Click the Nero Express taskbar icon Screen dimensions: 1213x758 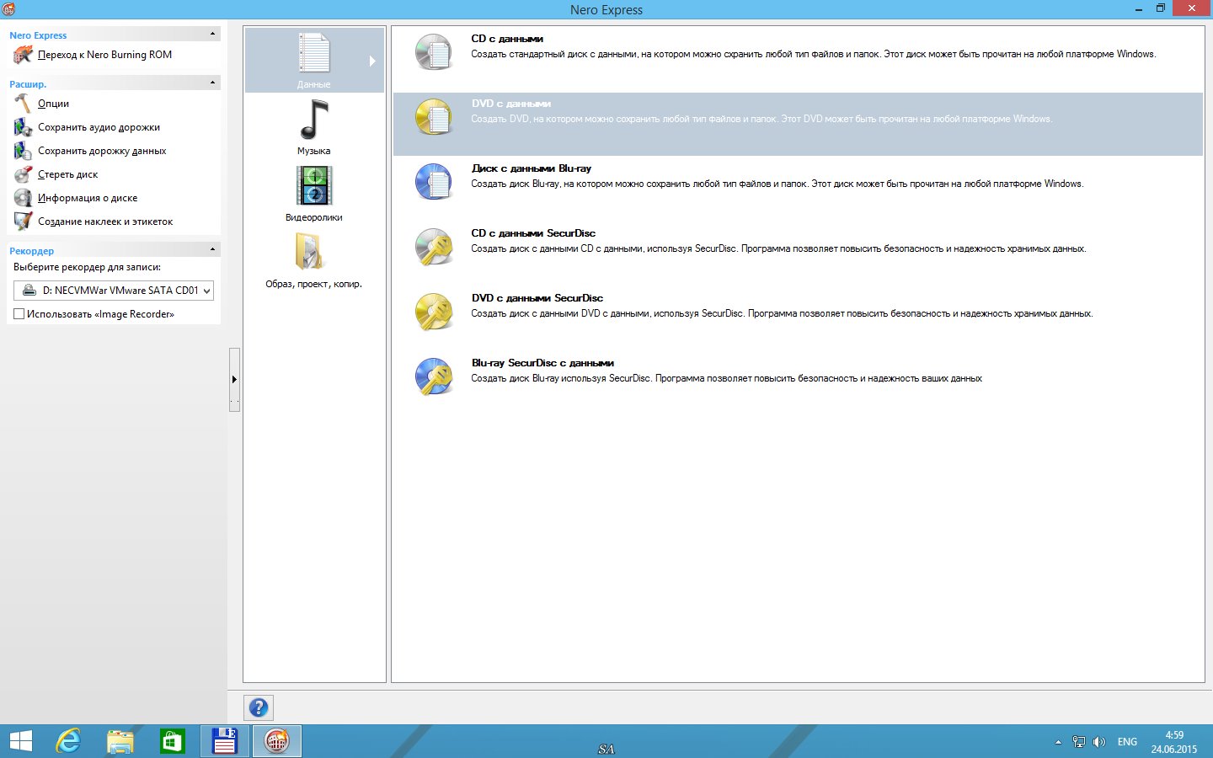tap(276, 741)
